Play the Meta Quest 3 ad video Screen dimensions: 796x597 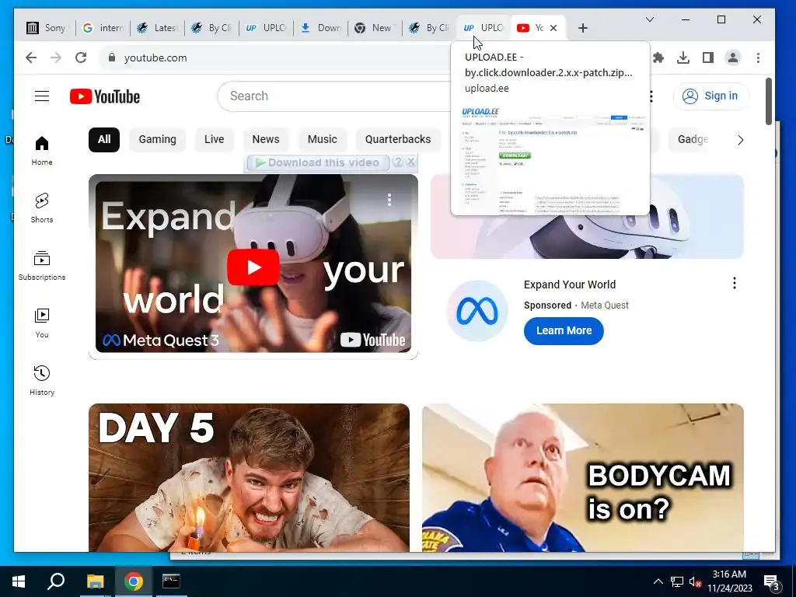pos(253,267)
